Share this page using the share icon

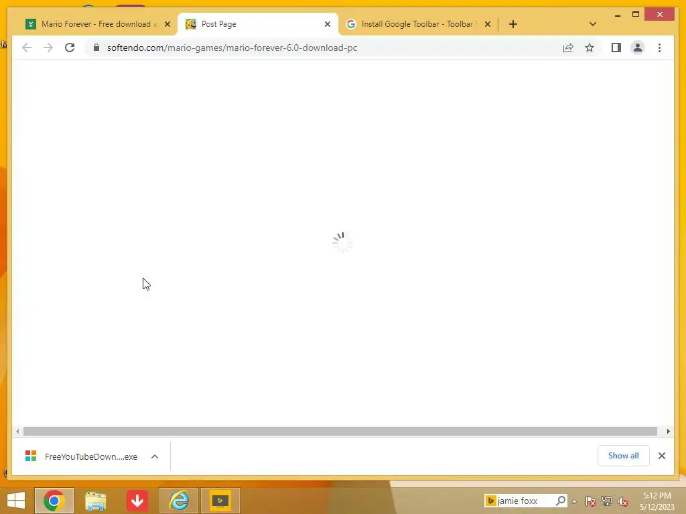coord(568,48)
